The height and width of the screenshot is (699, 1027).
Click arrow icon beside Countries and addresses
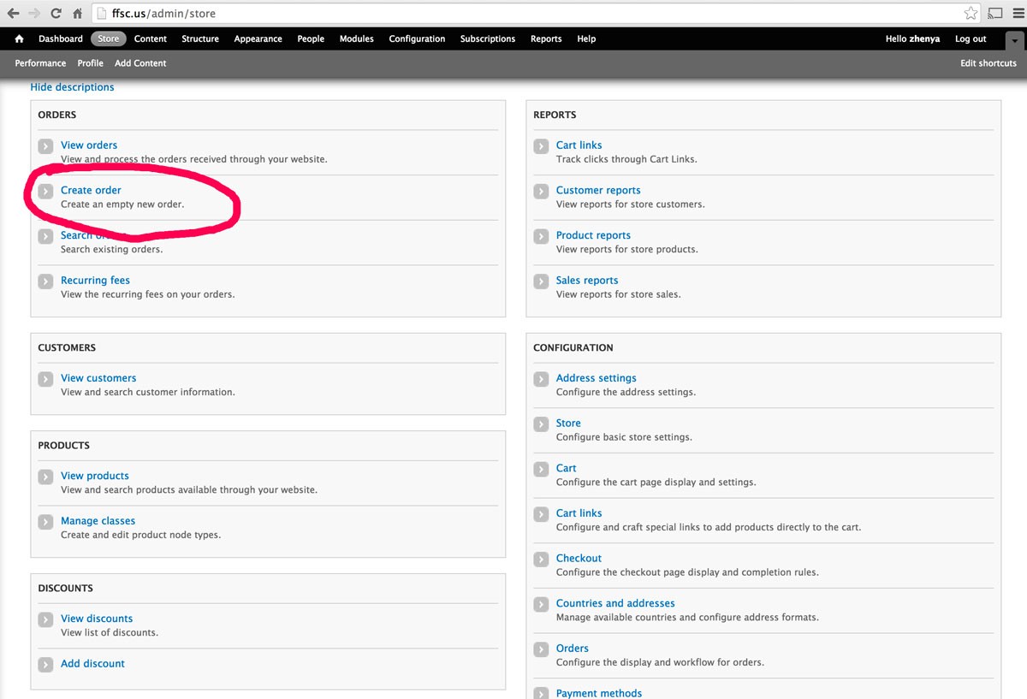pyautogui.click(x=541, y=605)
